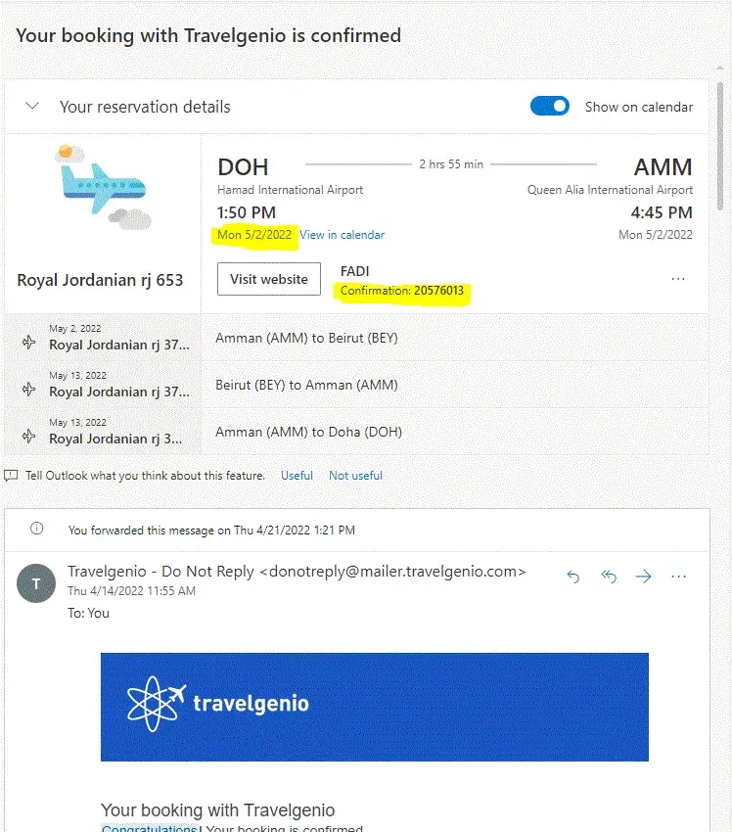Viewport: 732px width, 832px height.
Task: Click the feedback speech bubble icon
Action: [x=12, y=476]
